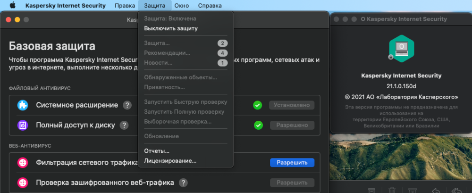Select Обновление in the menu
This screenshot has width=472, height=193.
pos(185,136)
